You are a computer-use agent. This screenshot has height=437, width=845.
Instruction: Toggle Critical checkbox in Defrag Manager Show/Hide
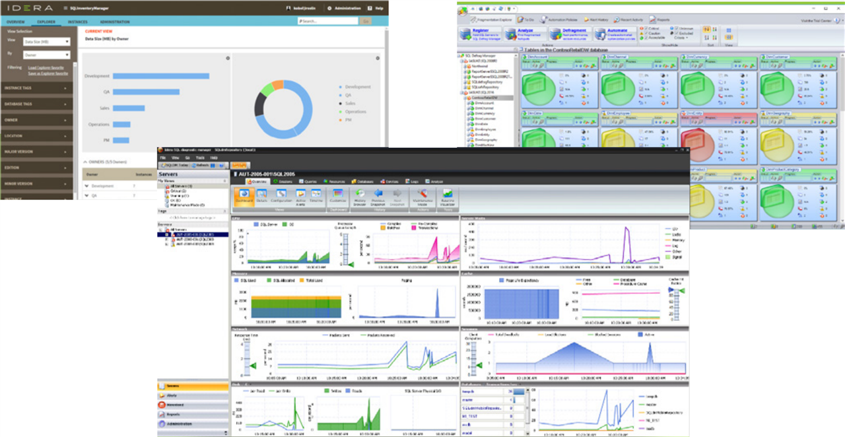[x=646, y=29]
